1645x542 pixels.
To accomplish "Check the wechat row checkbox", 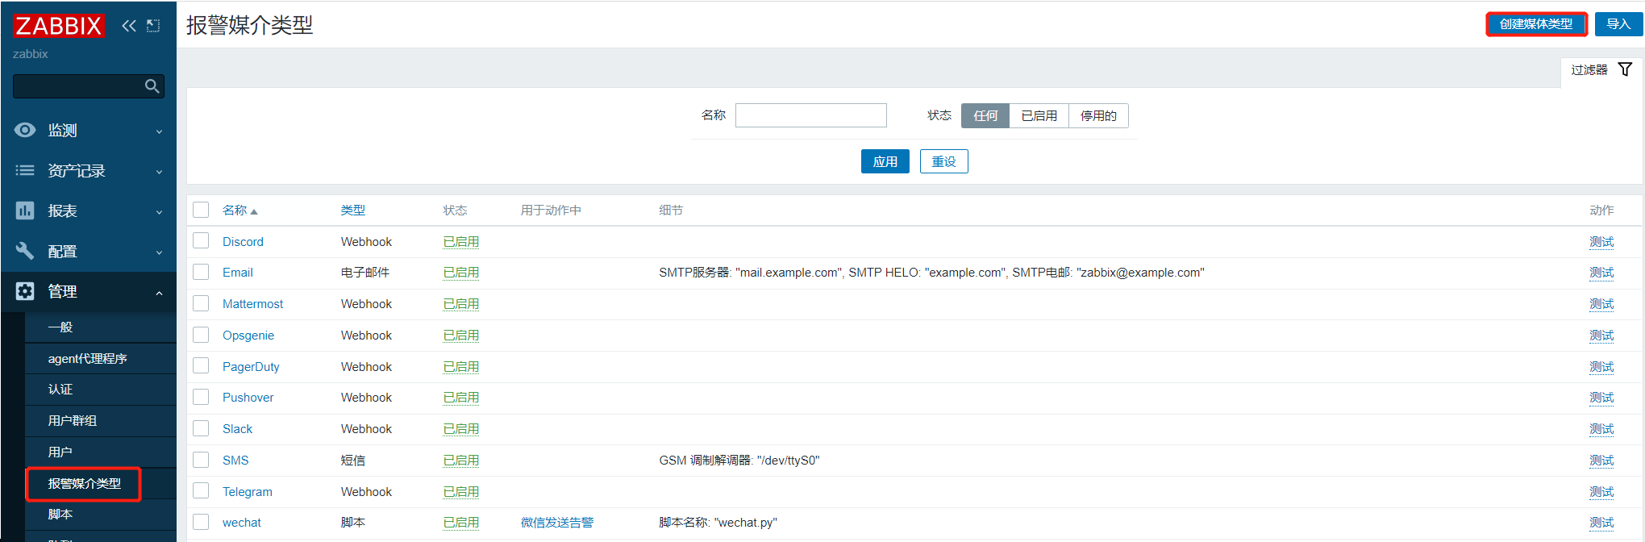I will pyautogui.click(x=201, y=522).
